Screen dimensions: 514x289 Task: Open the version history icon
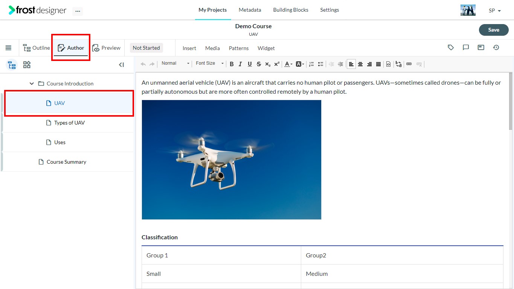496,47
